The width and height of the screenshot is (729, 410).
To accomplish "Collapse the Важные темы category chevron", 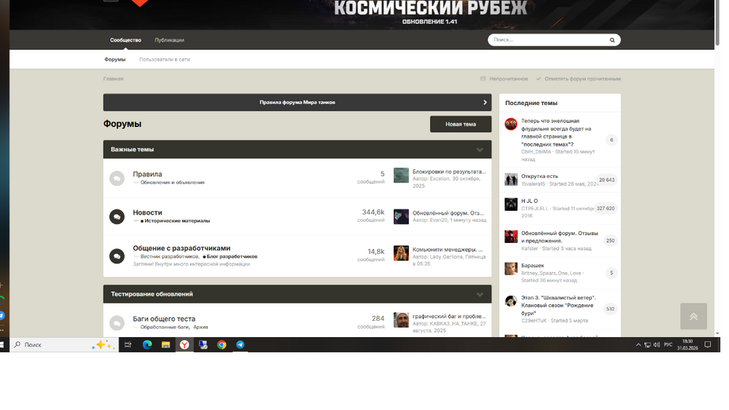I will (x=480, y=150).
